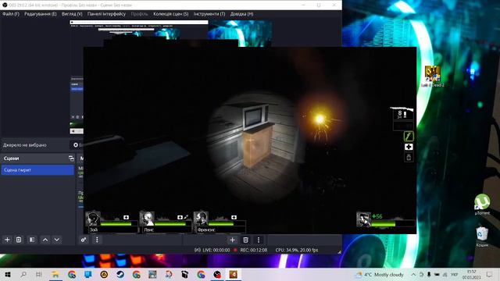This screenshot has width=500, height=281.
Task: Show hidden system tray icons chevron
Action: (x=413, y=274)
